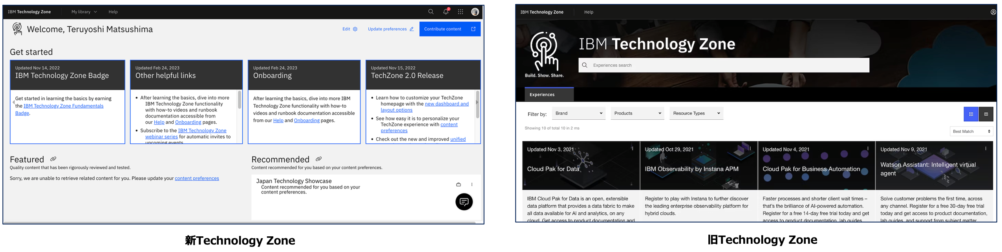Click scrollbar of Other helpful links card
Screen dimensions: 1002x252
point(240,100)
